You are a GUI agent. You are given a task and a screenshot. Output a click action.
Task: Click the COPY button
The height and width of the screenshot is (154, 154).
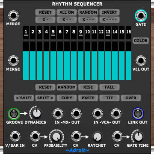pos(67,98)
